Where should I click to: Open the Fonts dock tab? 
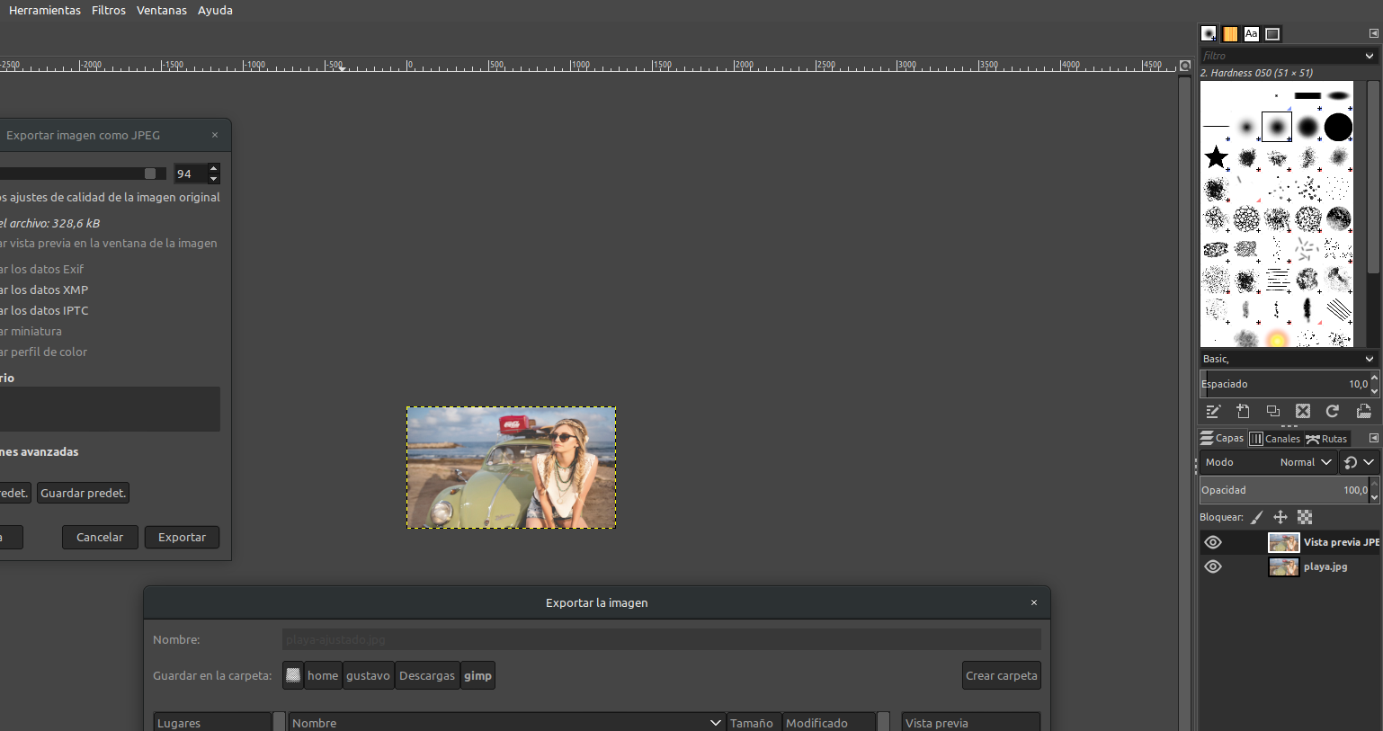(x=1252, y=34)
